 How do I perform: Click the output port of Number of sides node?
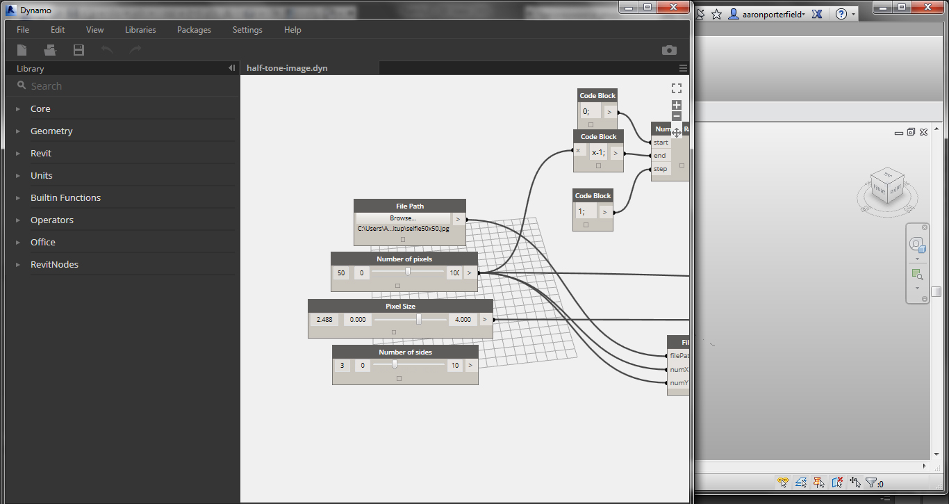470,365
